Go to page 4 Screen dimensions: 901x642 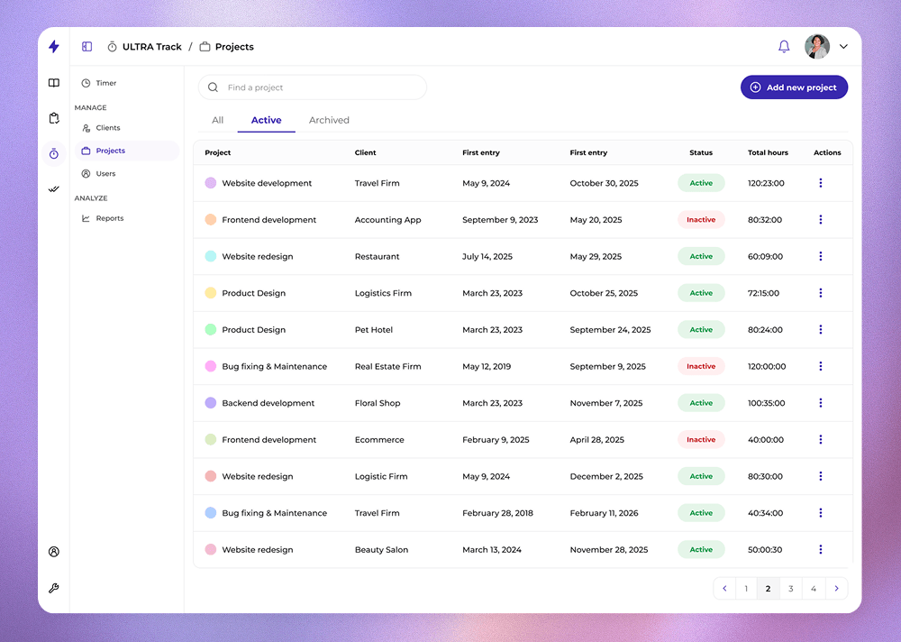pyautogui.click(x=814, y=589)
